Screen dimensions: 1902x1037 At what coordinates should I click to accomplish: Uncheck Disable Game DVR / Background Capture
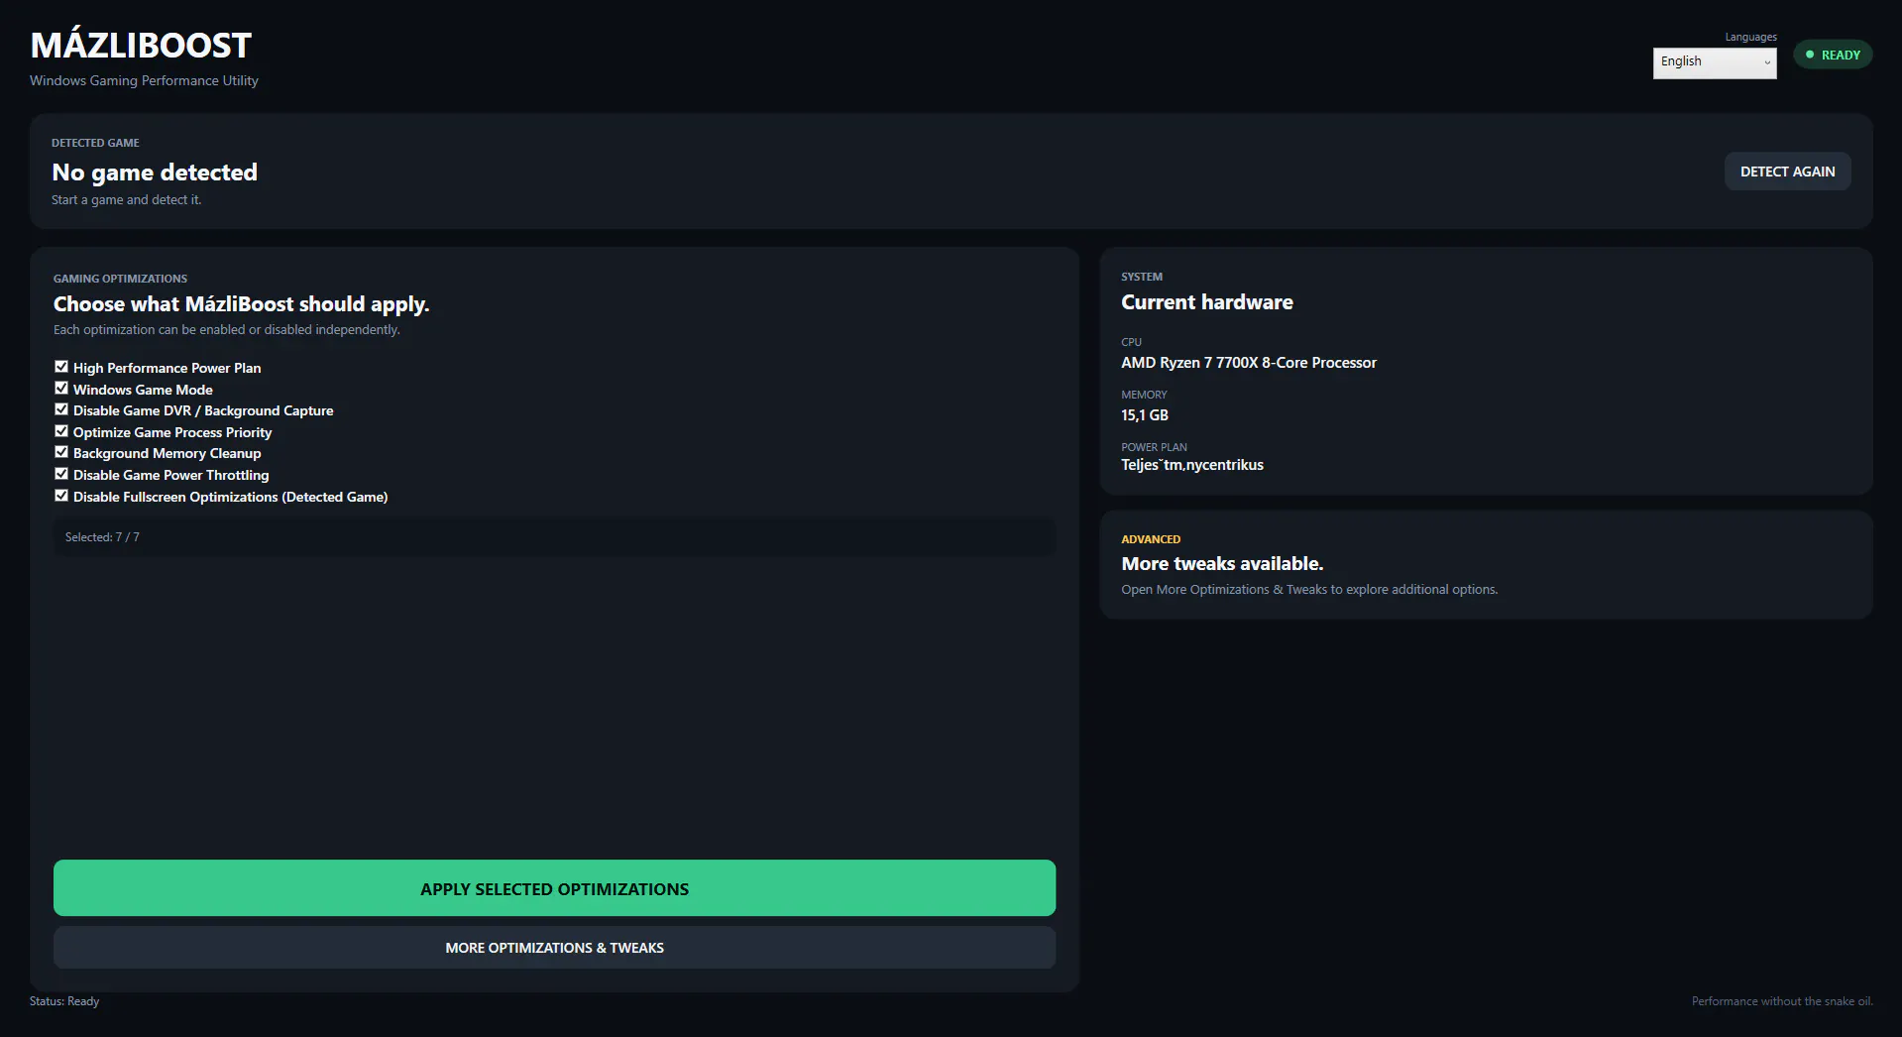coord(61,409)
